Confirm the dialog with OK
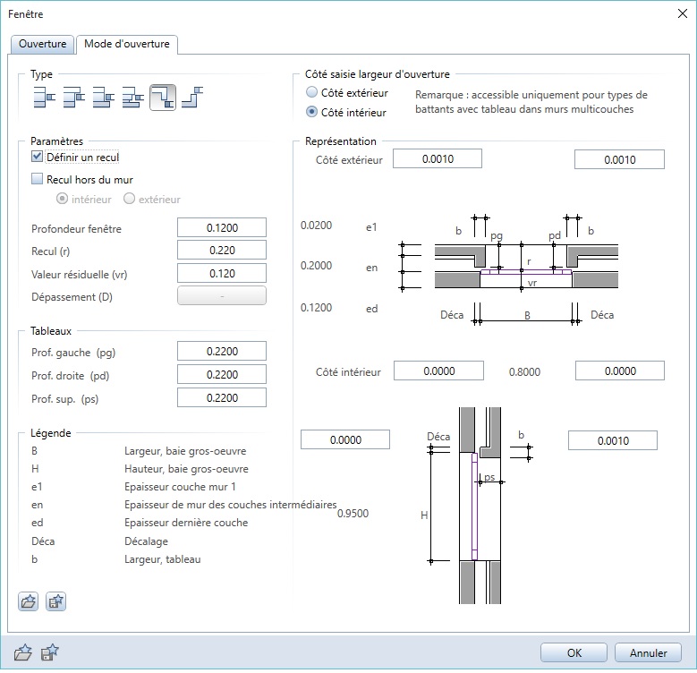Image resolution: width=697 pixels, height=673 pixels. (x=574, y=652)
